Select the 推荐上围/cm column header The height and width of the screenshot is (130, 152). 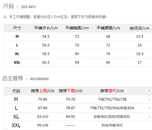[43, 91]
